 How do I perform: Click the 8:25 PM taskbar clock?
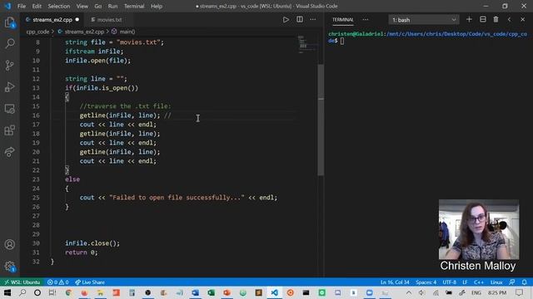click(x=497, y=292)
